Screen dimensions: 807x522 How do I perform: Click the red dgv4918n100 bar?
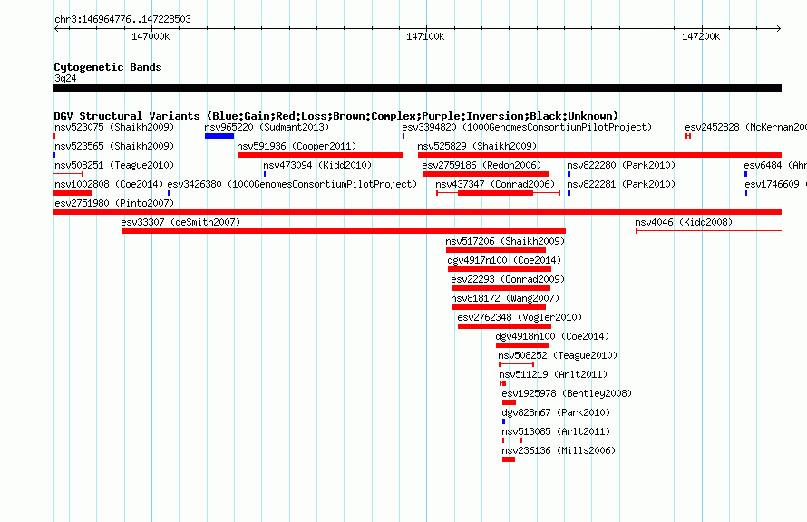[x=522, y=345]
